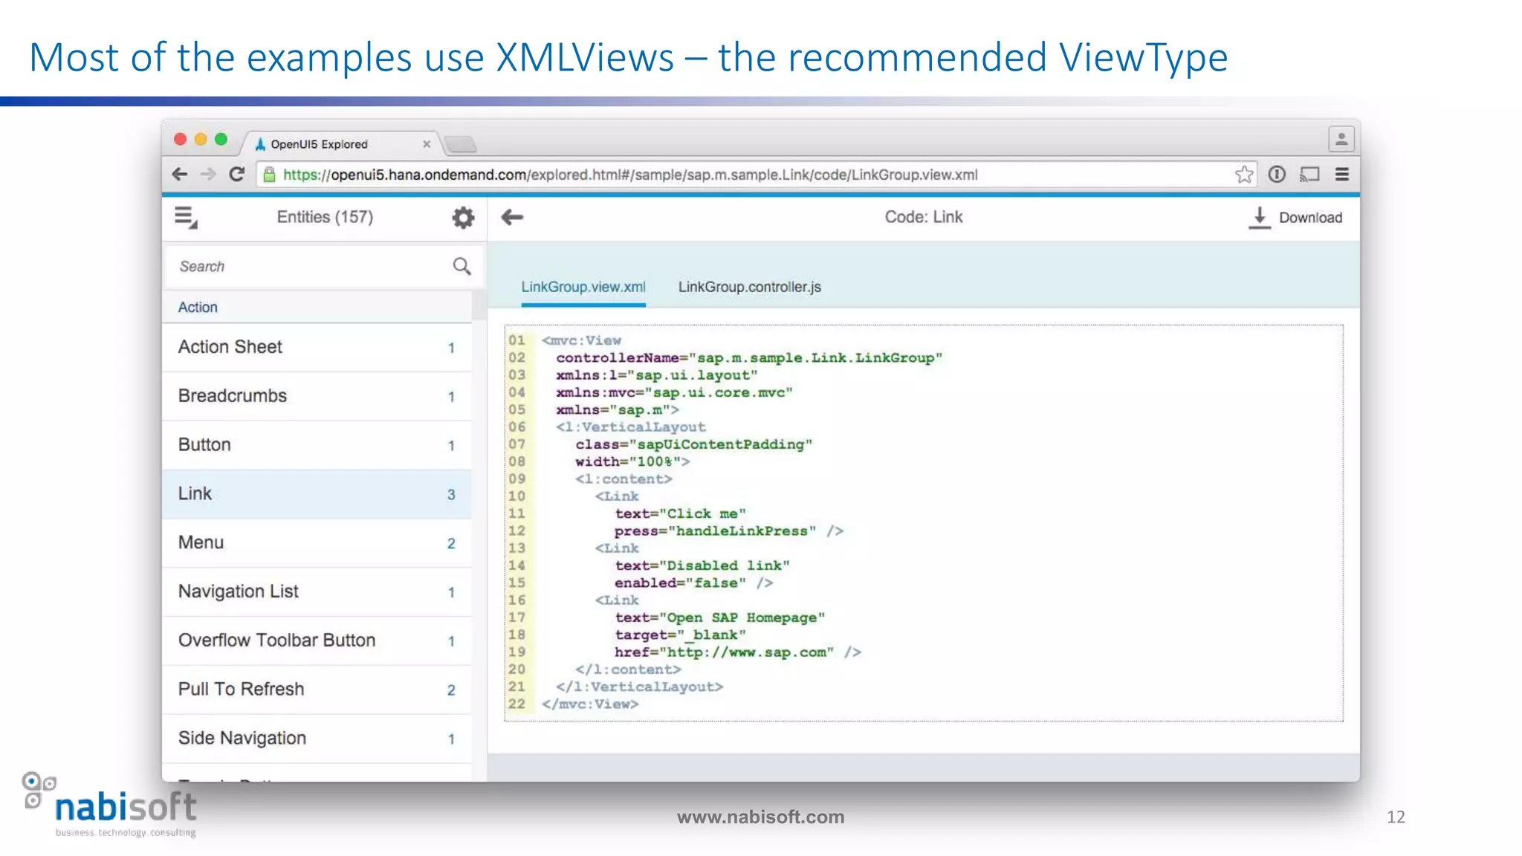Screen dimensions: 1522x856
Task: Click the Action group header
Action: pos(317,307)
